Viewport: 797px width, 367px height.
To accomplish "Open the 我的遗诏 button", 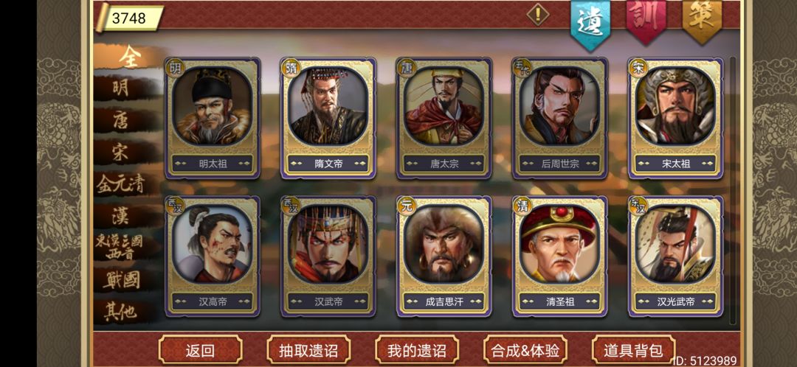I will click(x=417, y=350).
